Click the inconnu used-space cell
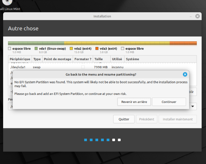Image resolution: width=206 pixels, height=164 pixels. coord(118,67)
